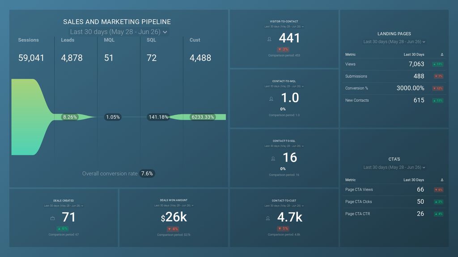Click delta icon in Landing Pages header
This screenshot has width=458, height=257.
pyautogui.click(x=442, y=54)
